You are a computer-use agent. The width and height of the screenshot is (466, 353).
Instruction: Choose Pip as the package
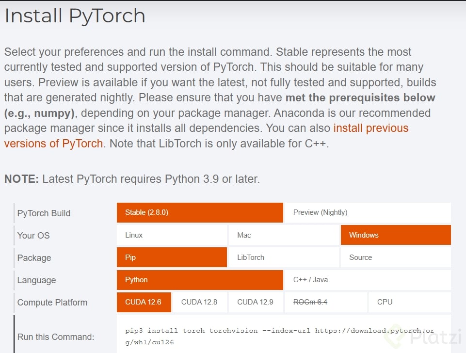pyautogui.click(x=172, y=257)
